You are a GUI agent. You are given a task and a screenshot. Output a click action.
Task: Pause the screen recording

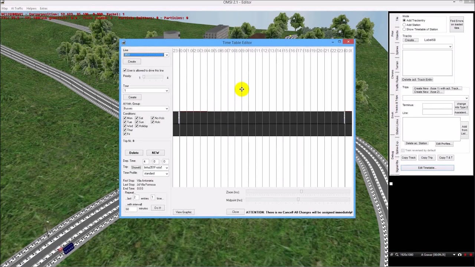coord(465,255)
